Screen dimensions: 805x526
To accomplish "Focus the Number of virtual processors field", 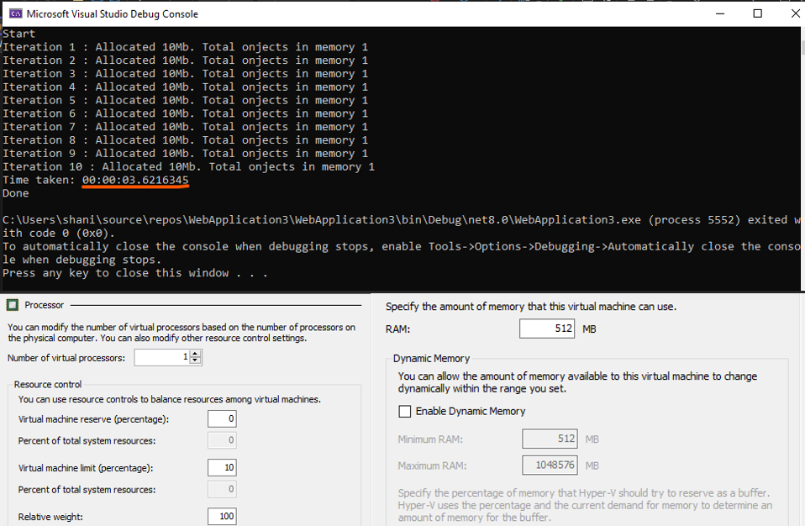I will (x=162, y=358).
